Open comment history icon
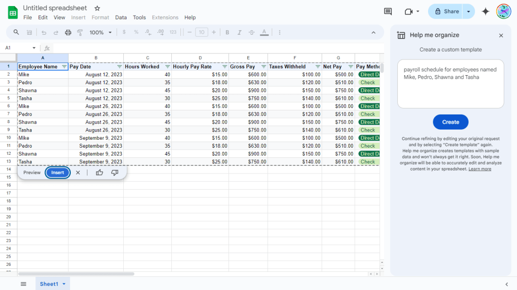 click(388, 12)
